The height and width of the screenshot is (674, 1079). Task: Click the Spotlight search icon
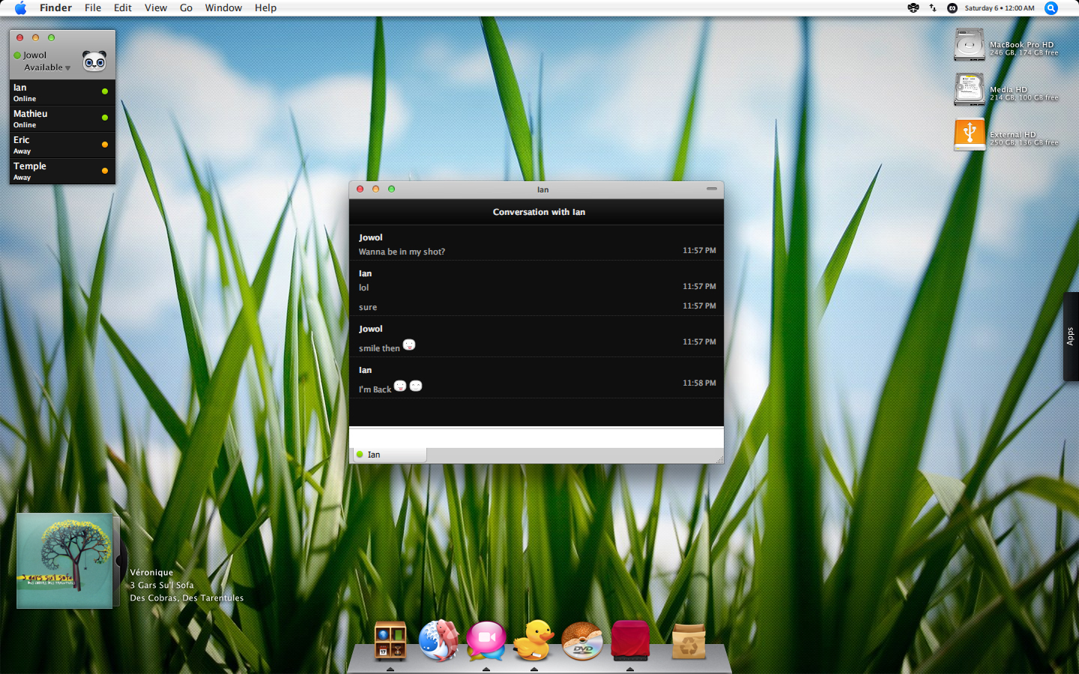[x=1051, y=8]
